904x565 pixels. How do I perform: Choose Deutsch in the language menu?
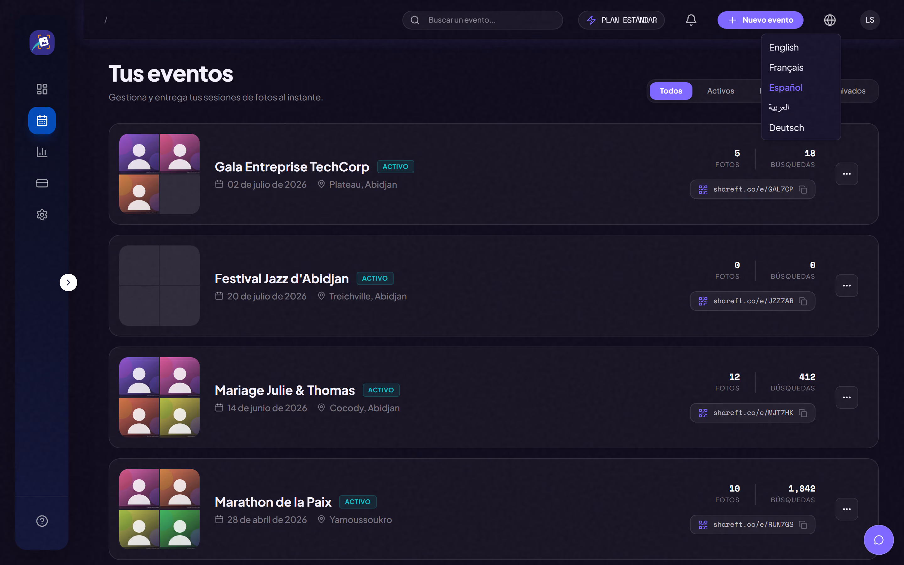[x=801, y=128]
